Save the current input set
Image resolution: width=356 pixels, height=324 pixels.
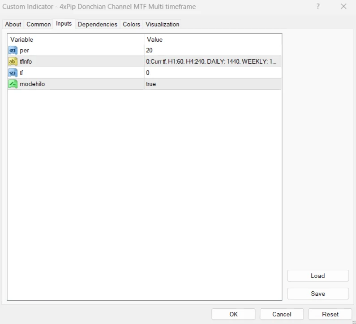318,294
